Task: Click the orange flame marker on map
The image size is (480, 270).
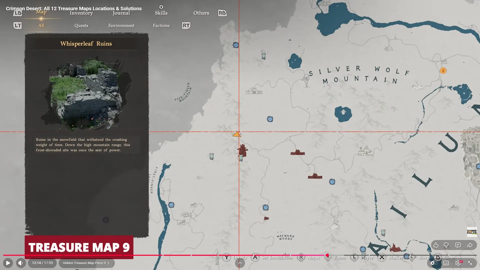Action: click(x=443, y=71)
